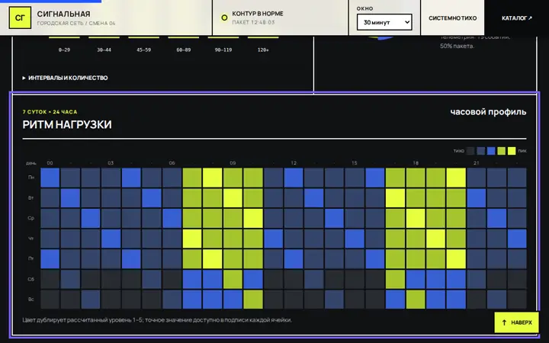This screenshot has width=549, height=343.
Task: Select the Wednesday 10:00 yellow heatmap cell
Action: pyautogui.click(x=253, y=218)
